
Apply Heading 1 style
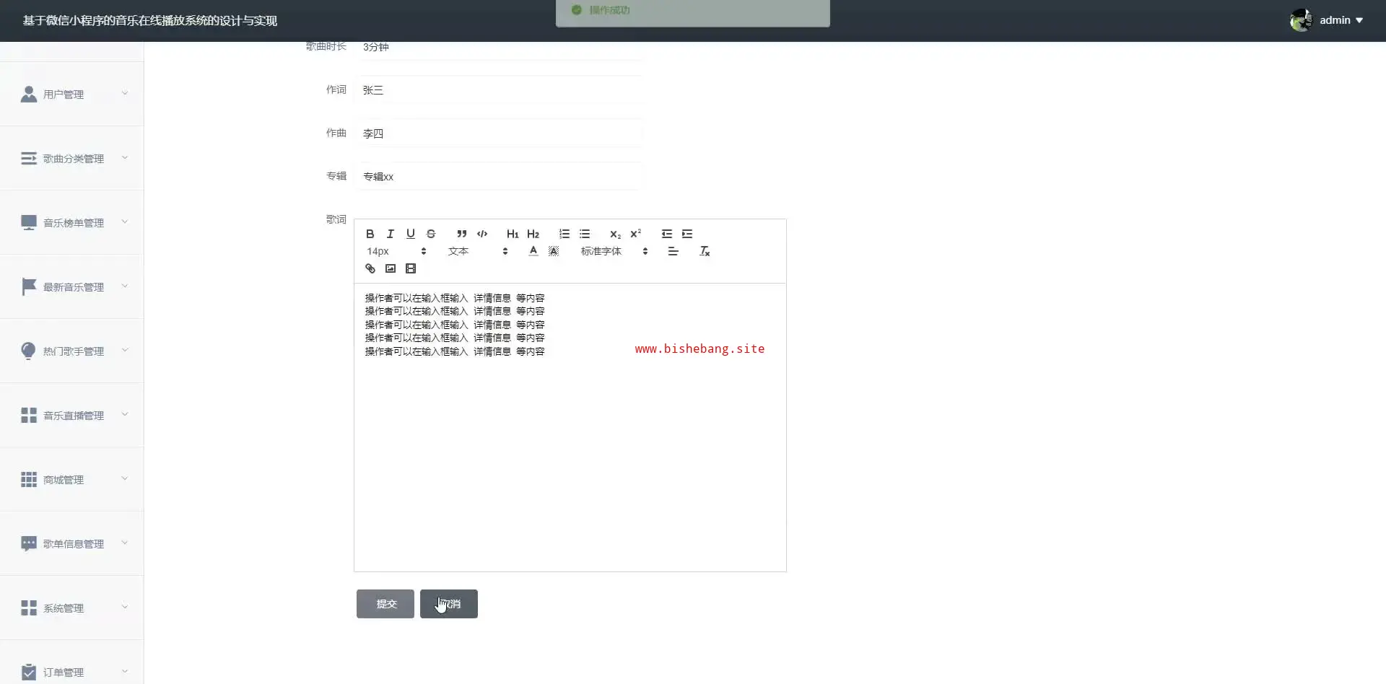[513, 234]
